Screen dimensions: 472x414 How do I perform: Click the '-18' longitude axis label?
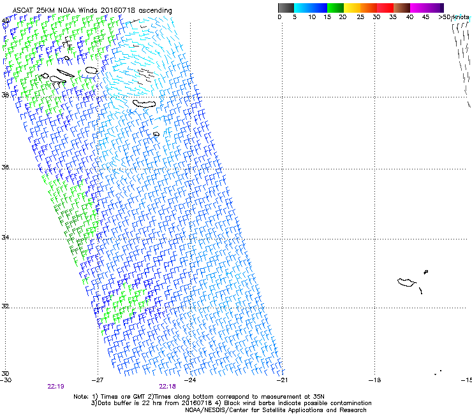(x=374, y=380)
